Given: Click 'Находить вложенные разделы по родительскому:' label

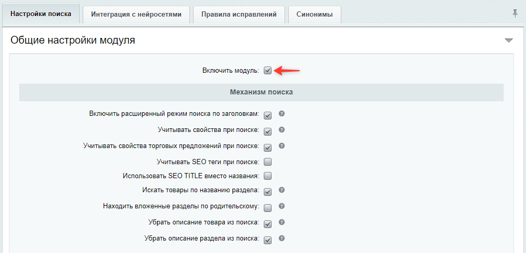Looking at the screenshot, I should click(x=182, y=206).
